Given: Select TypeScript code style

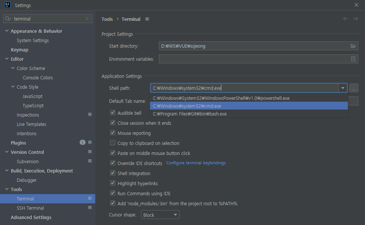Looking at the screenshot, I should pyautogui.click(x=33, y=106).
